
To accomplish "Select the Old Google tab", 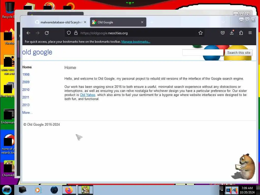I will click(118, 22).
